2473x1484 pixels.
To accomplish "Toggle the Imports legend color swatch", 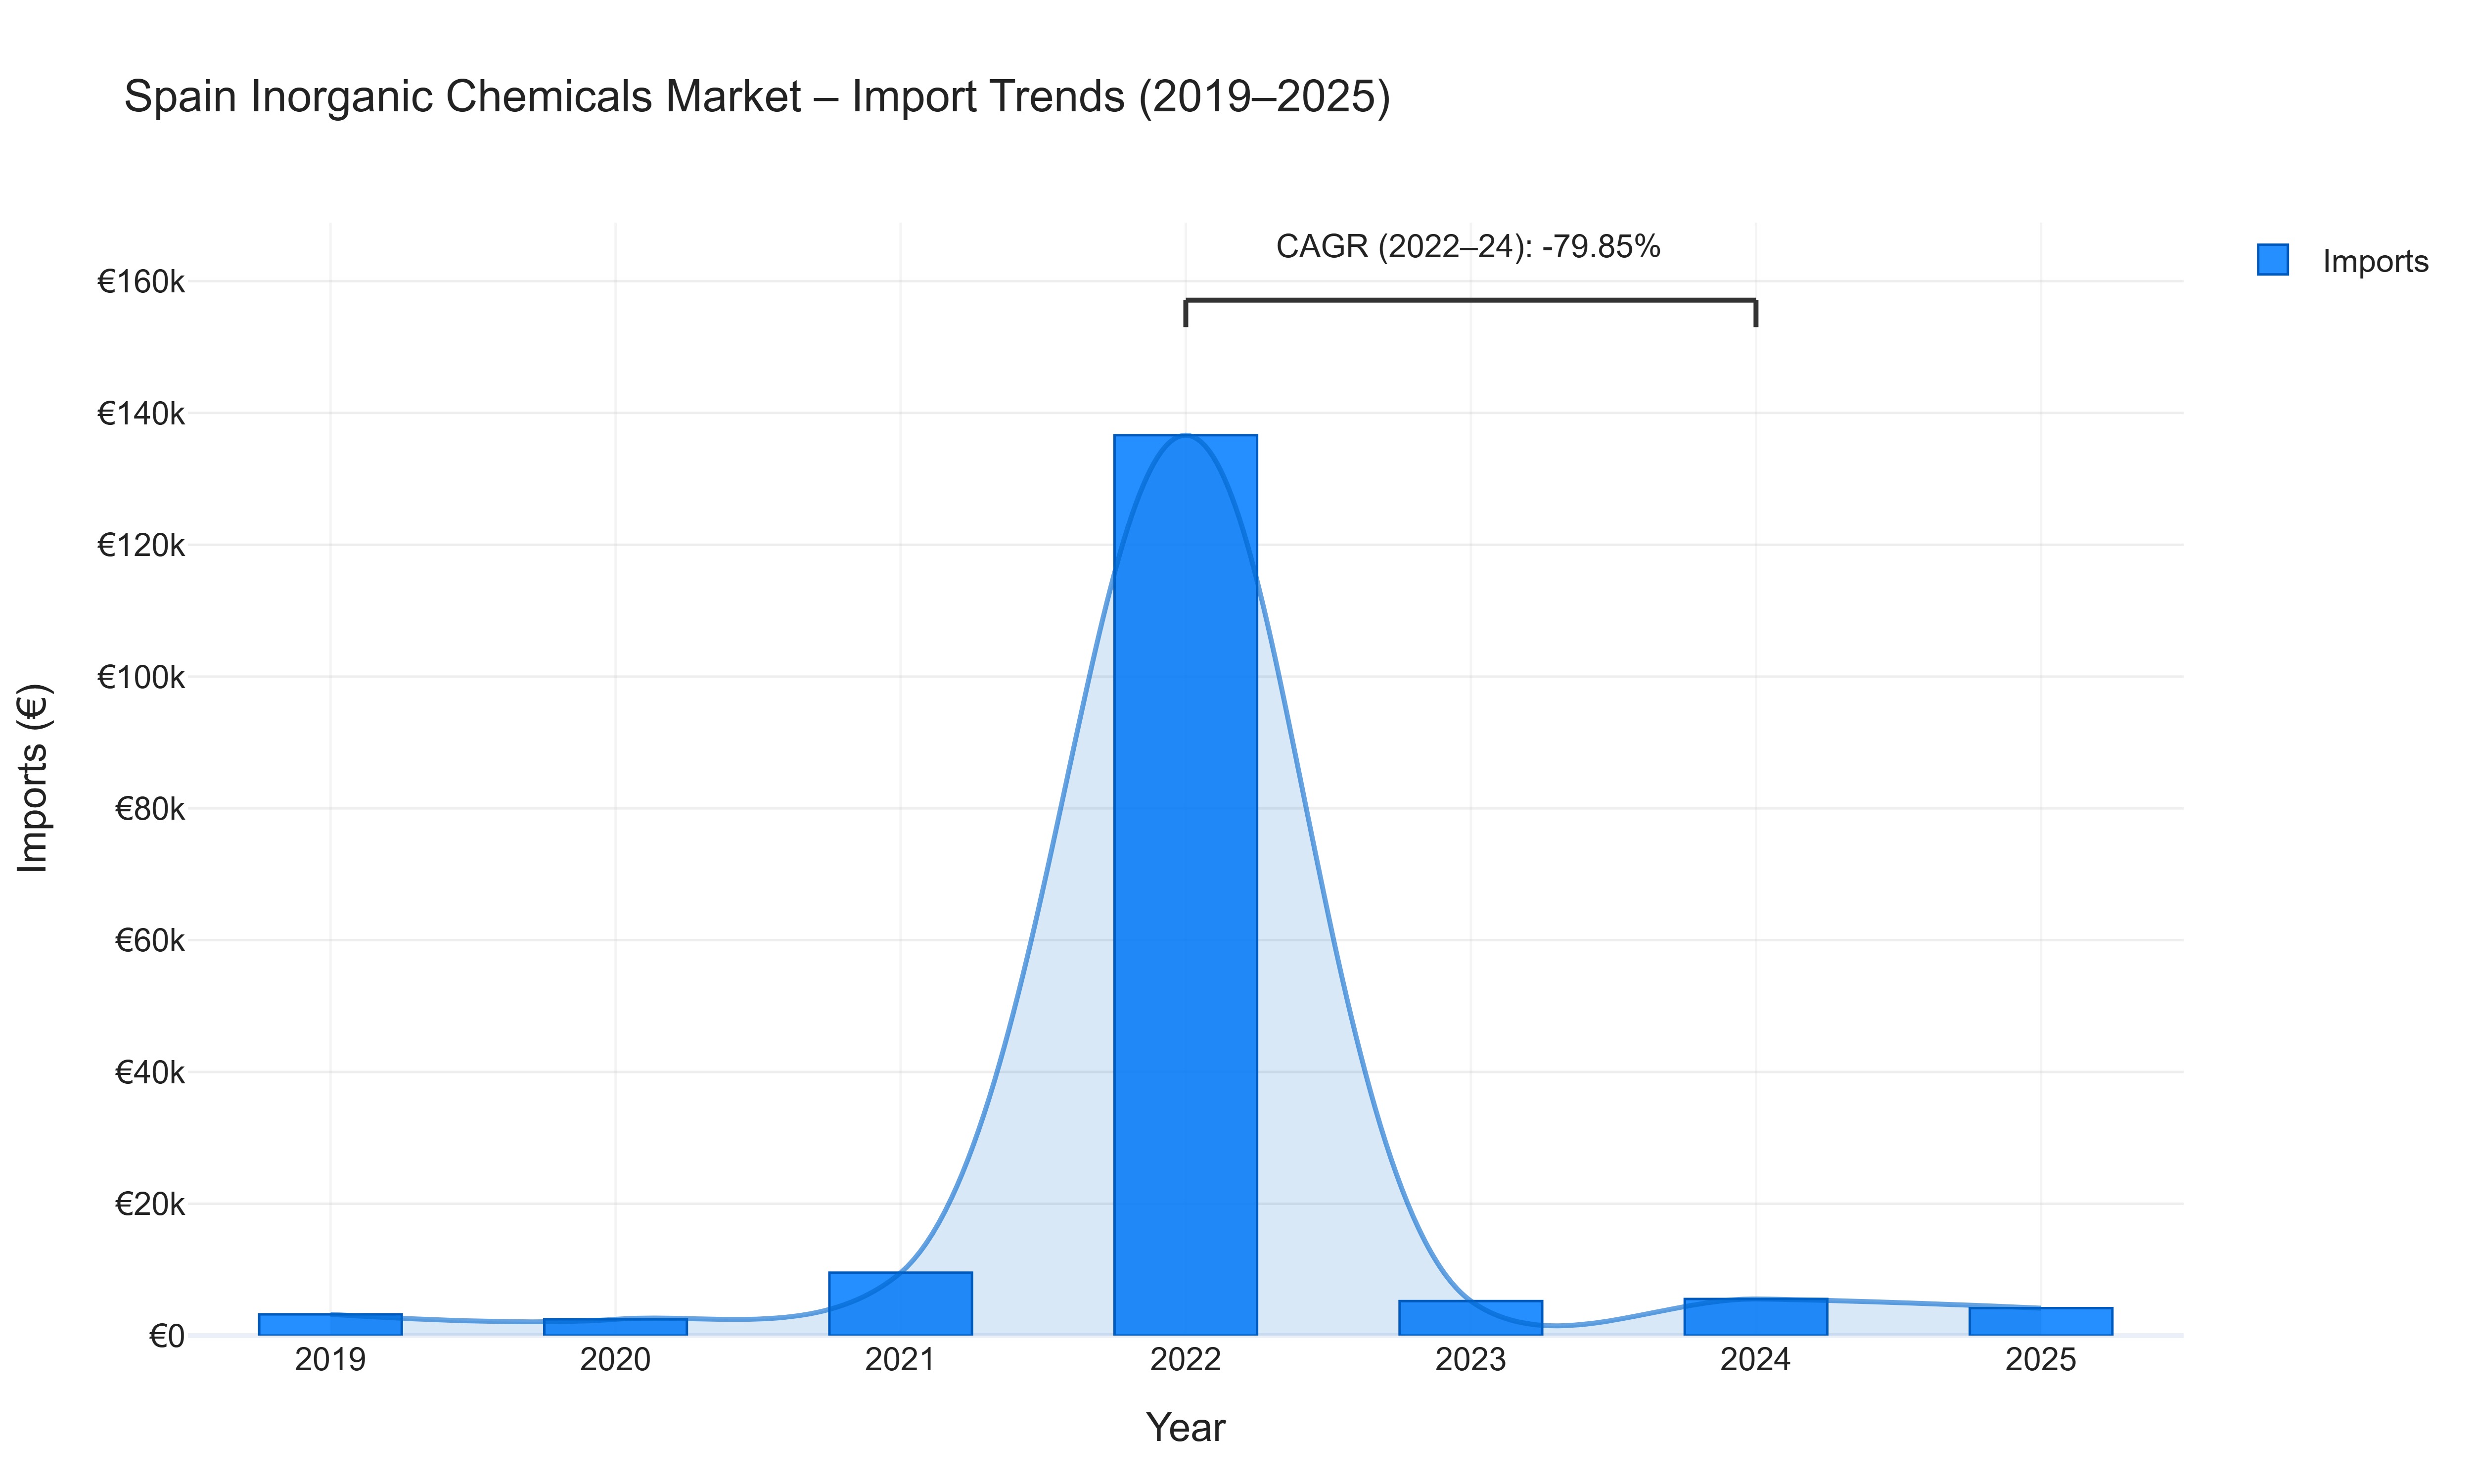I will click(2272, 260).
